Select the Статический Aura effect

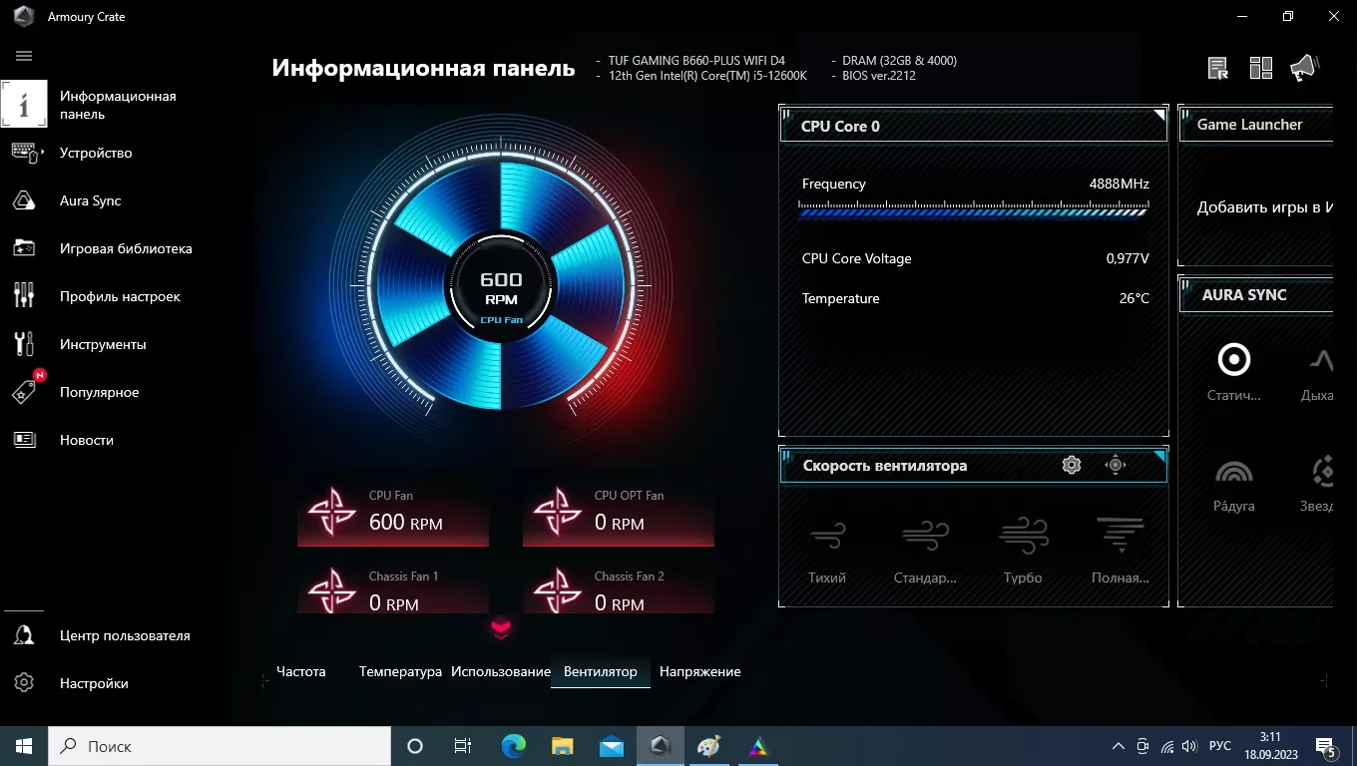tap(1234, 371)
